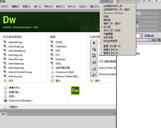Open the 文件(F) menu
The width and height of the screenshot is (161, 128).
click(5, 7)
